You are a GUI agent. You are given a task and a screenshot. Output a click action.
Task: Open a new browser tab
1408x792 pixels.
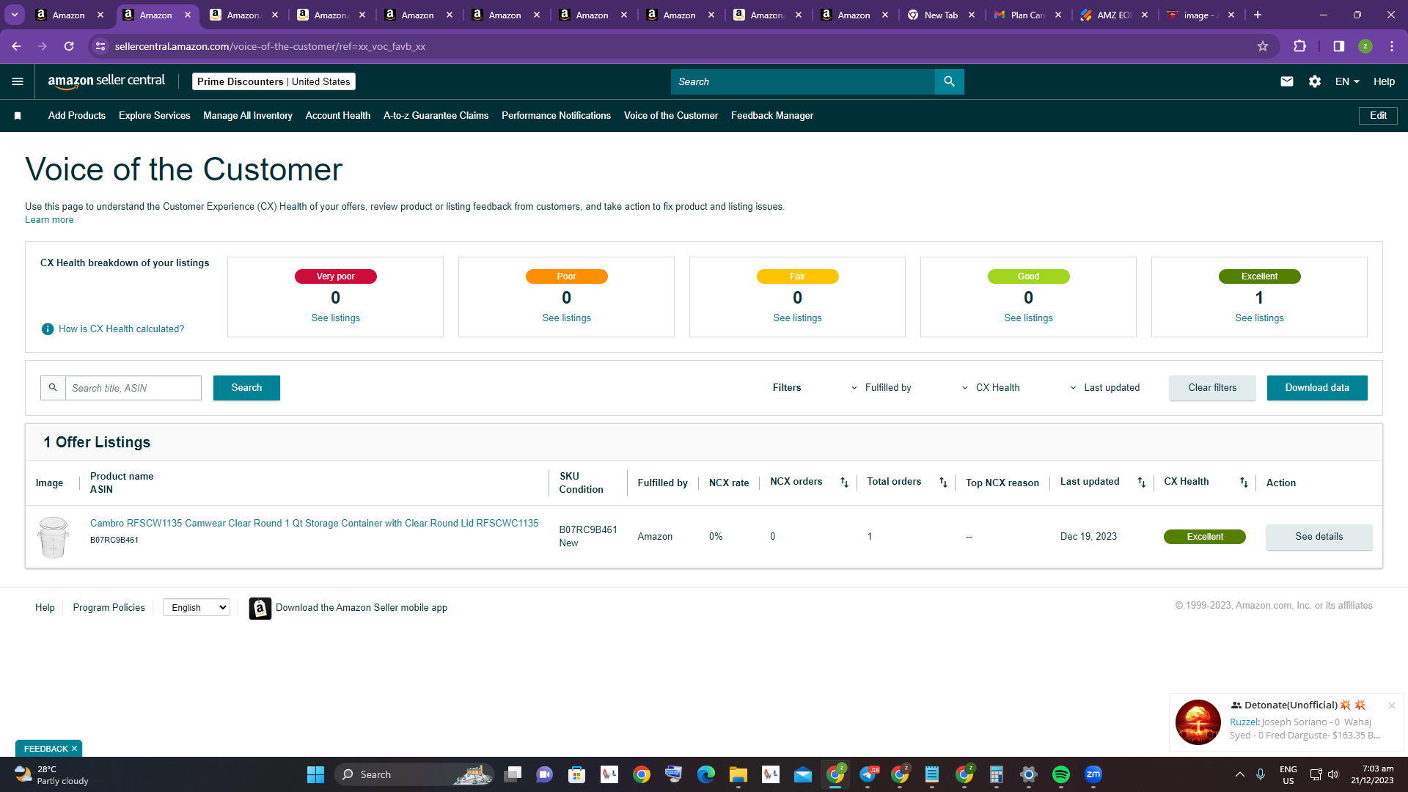pyautogui.click(x=1258, y=15)
